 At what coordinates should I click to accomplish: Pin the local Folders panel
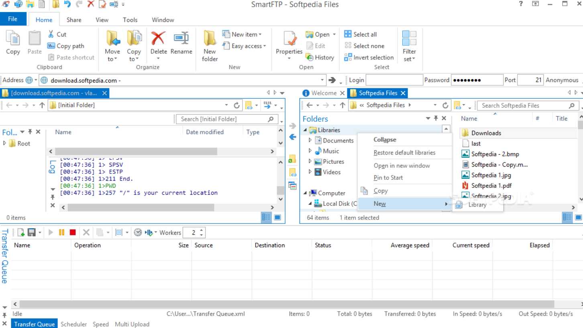(436, 119)
